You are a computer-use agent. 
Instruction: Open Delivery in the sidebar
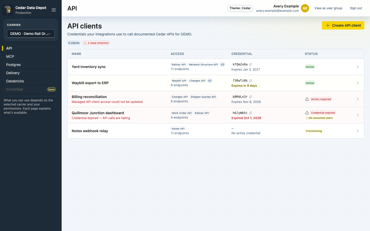pos(31,73)
